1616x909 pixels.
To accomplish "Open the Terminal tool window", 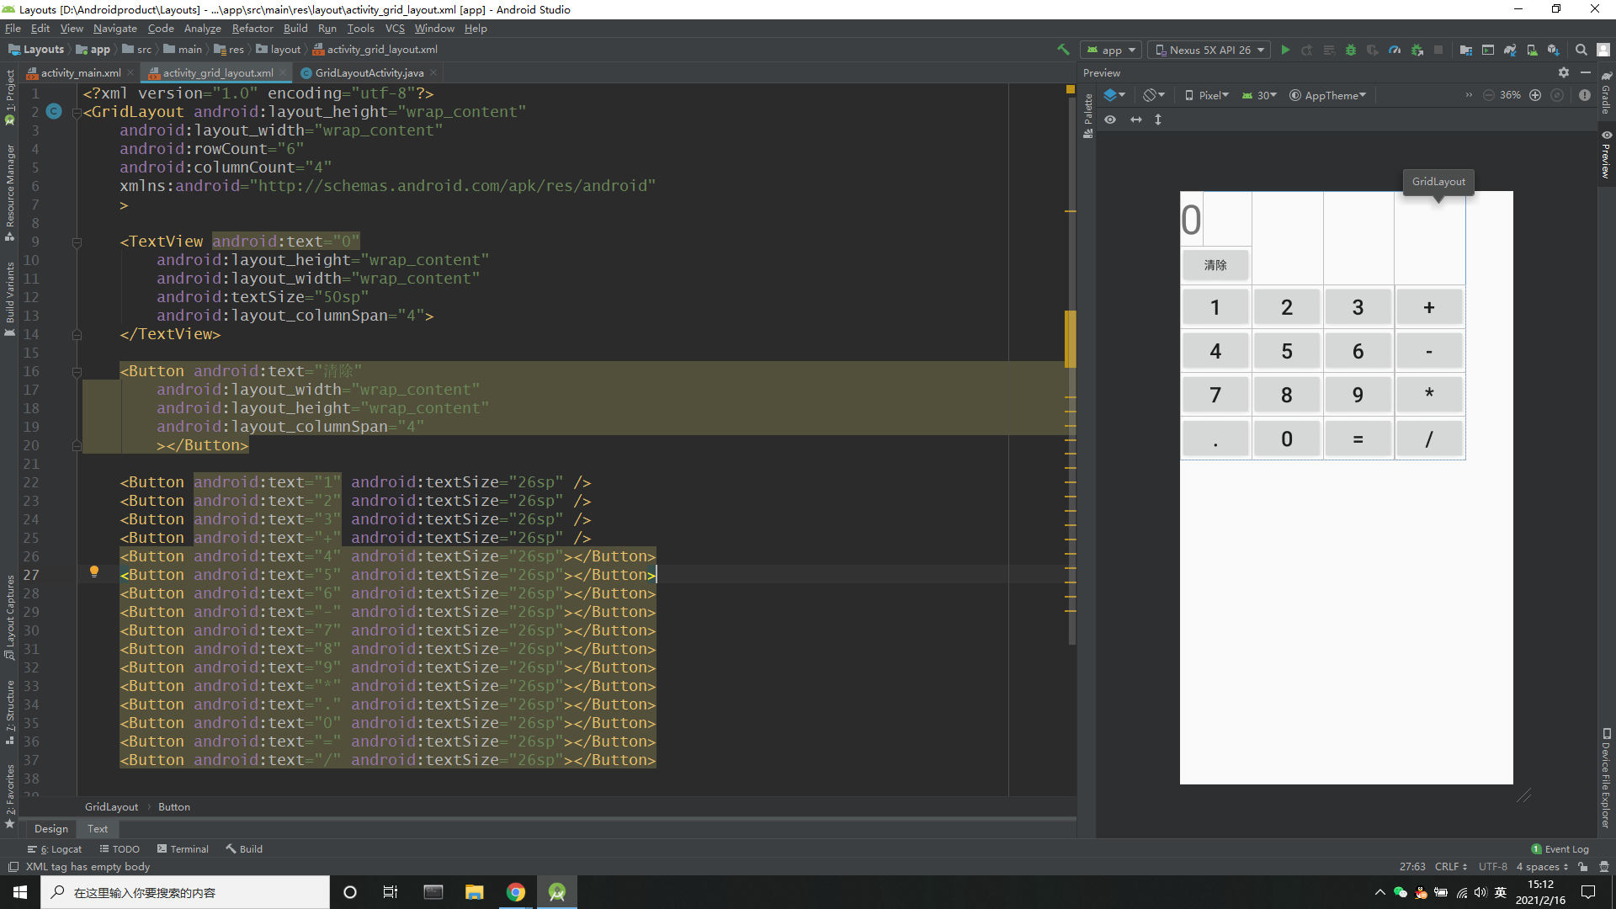I will click(183, 849).
